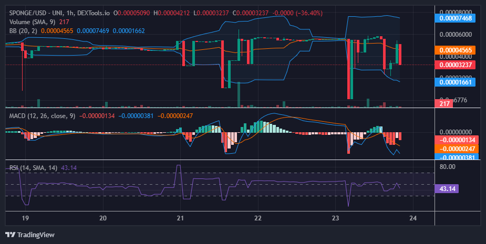Click the MACD line tag -0.00000381
Image resolution: width=486 pixels, height=244 pixels.
[457, 157]
